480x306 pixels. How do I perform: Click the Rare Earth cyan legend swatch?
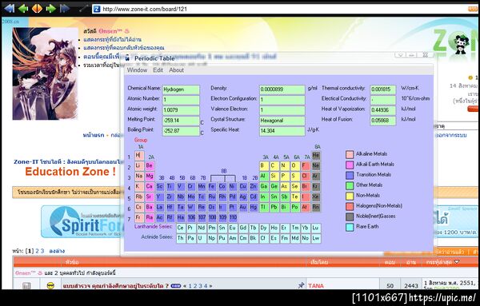pyautogui.click(x=350, y=227)
